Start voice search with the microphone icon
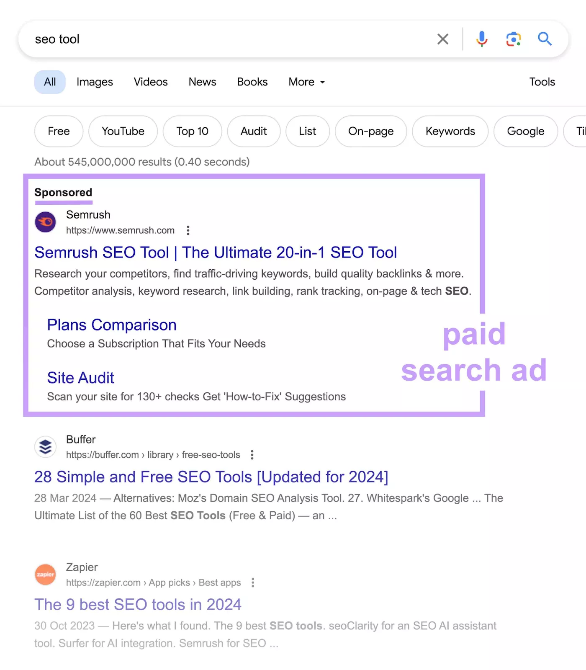Screen dimensions: 586x670 click(482, 39)
